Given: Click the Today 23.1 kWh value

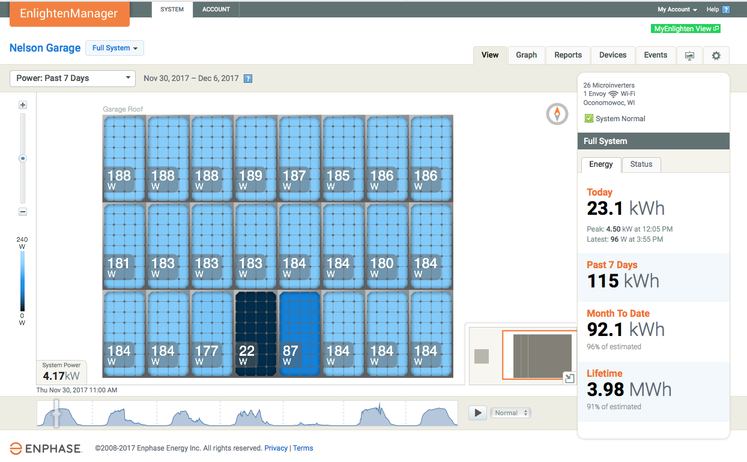Looking at the screenshot, I should click(626, 208).
